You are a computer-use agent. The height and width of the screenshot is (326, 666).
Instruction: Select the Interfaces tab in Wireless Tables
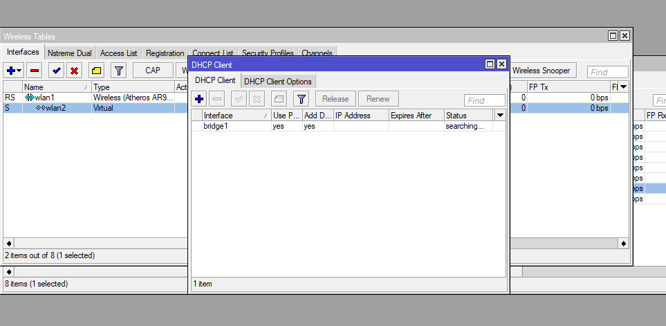tap(23, 52)
